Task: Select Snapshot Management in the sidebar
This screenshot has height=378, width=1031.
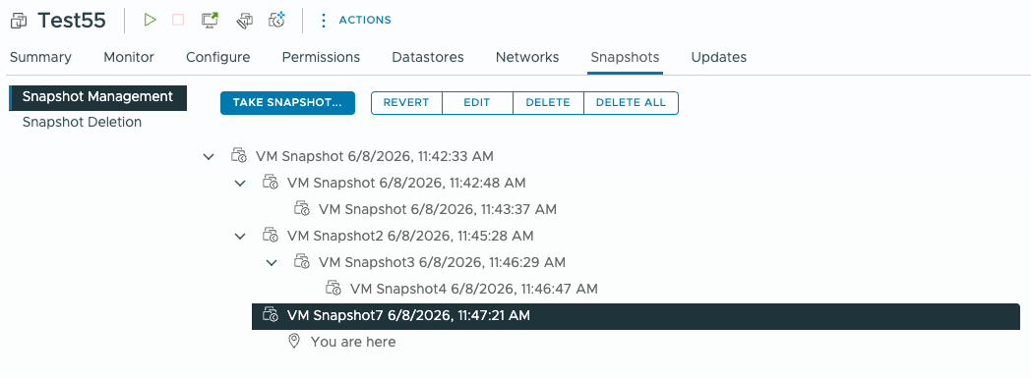Action: [x=98, y=97]
